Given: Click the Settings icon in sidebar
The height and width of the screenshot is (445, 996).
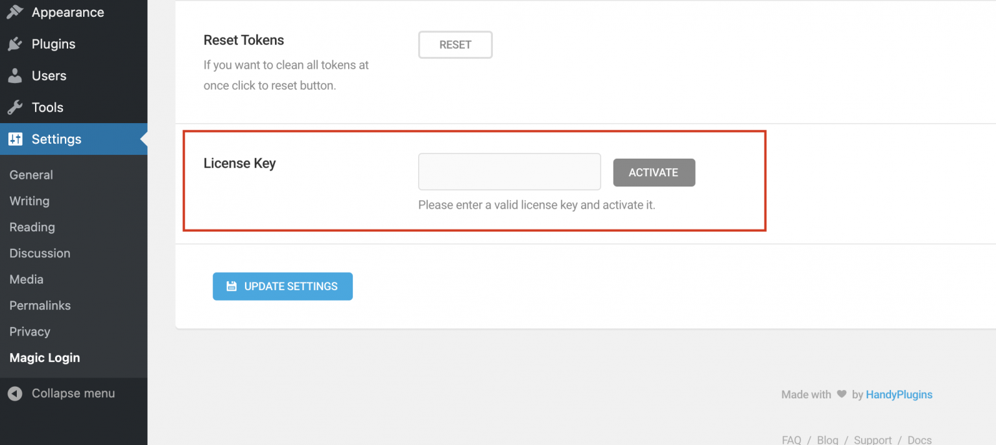Looking at the screenshot, I should coord(15,139).
